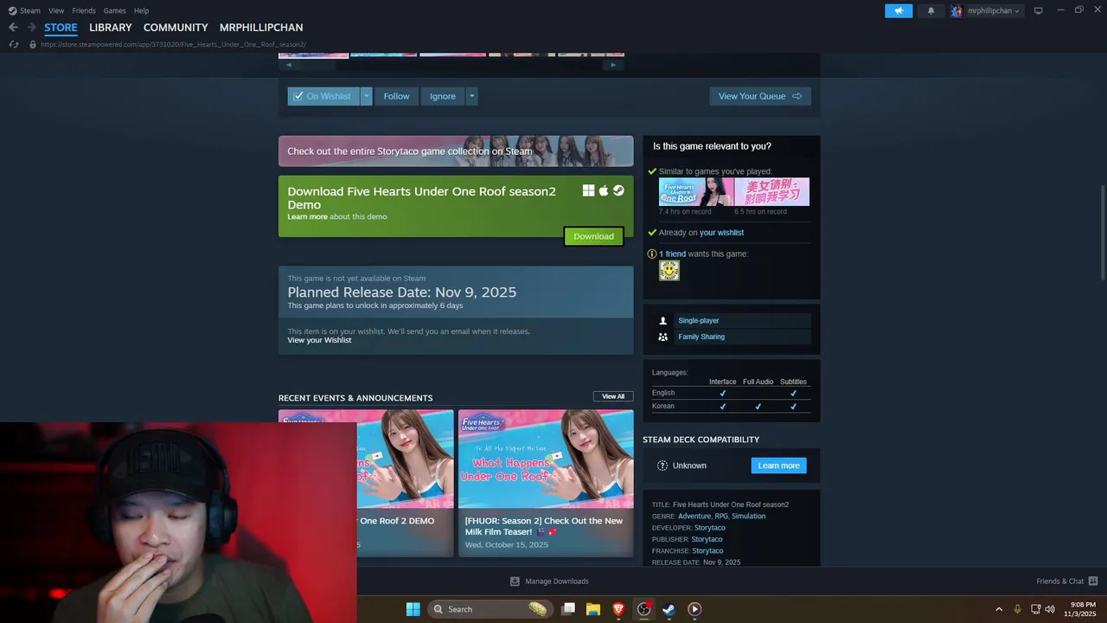Toggle the On Wishlist checkbox button
The height and width of the screenshot is (623, 1107).
pyautogui.click(x=323, y=96)
